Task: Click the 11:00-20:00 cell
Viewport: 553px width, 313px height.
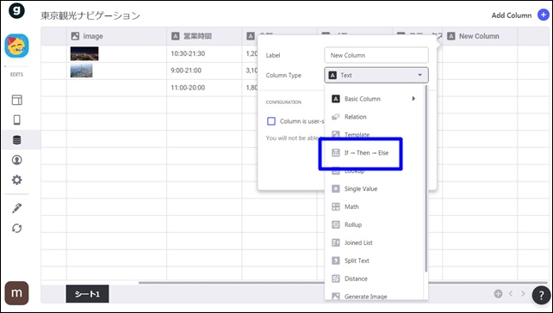Action: [x=204, y=88]
